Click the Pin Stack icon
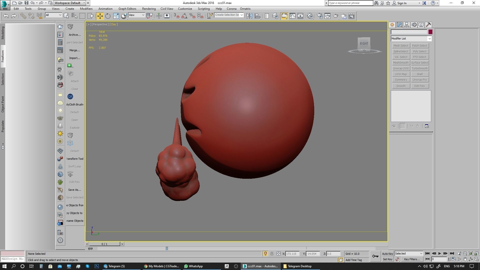 pos(394,126)
